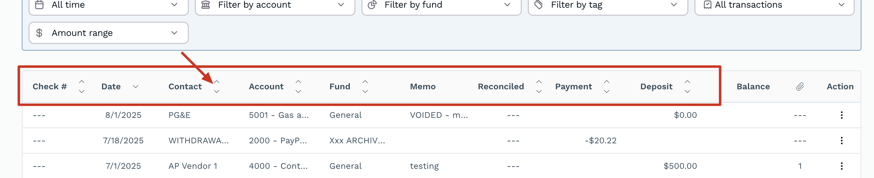Sort by Check # column arrows

[81, 87]
